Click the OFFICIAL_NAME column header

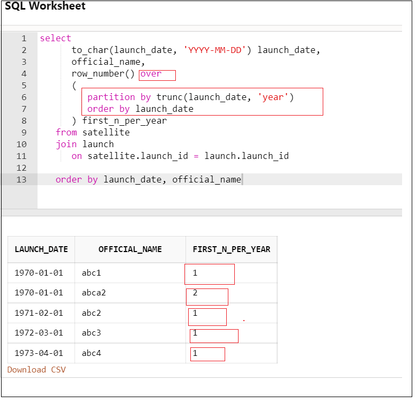(x=130, y=249)
